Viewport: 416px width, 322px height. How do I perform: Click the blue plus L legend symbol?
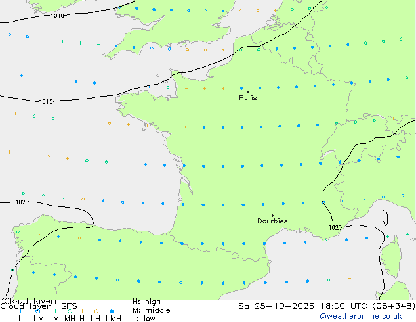pyautogui.click(x=20, y=311)
